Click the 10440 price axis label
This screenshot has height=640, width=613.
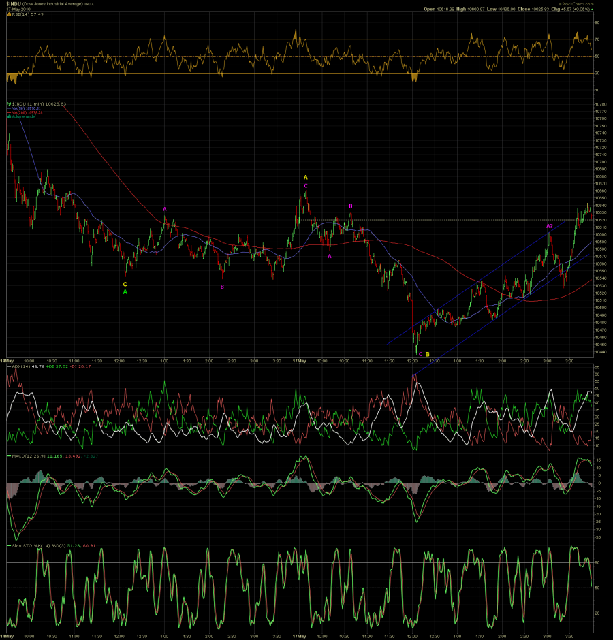point(600,352)
